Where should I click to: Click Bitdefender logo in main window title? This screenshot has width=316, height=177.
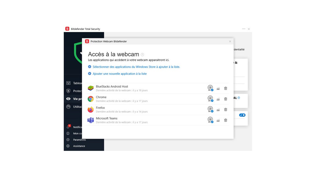pyautogui.click(x=67, y=29)
